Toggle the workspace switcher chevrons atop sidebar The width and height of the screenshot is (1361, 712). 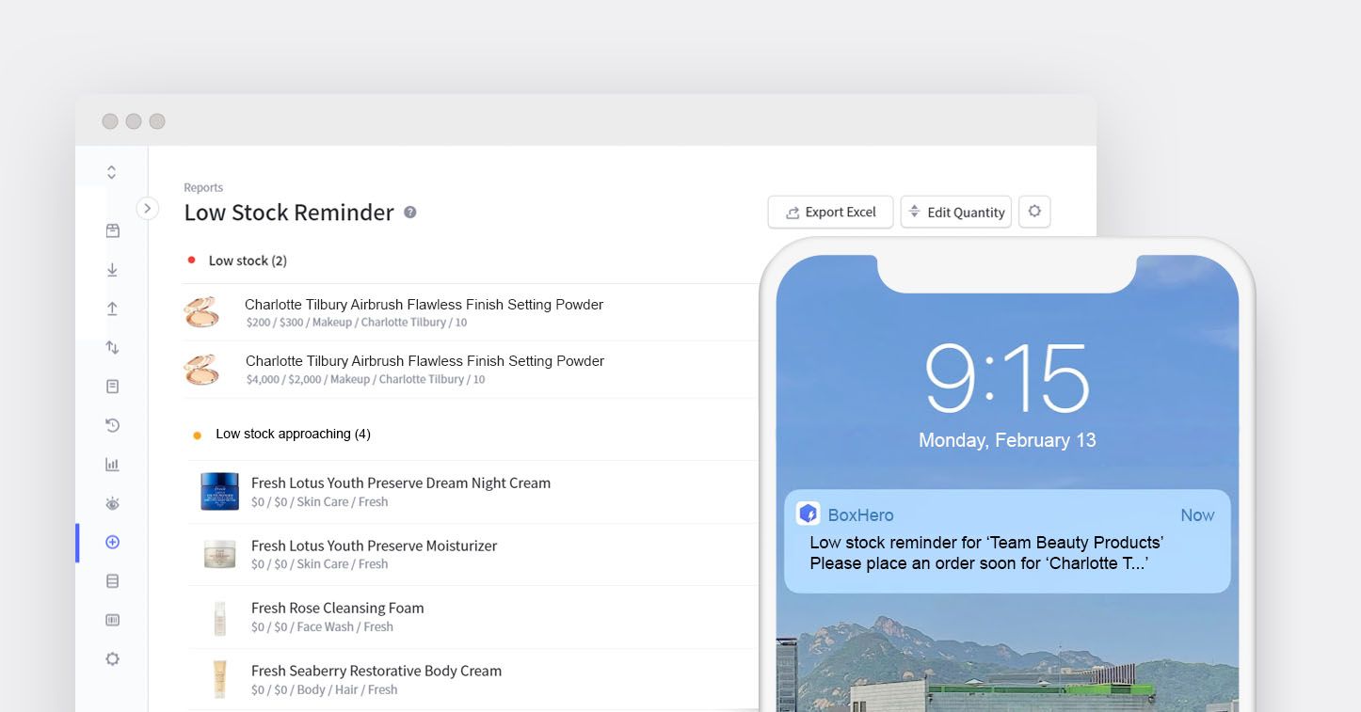pos(111,171)
